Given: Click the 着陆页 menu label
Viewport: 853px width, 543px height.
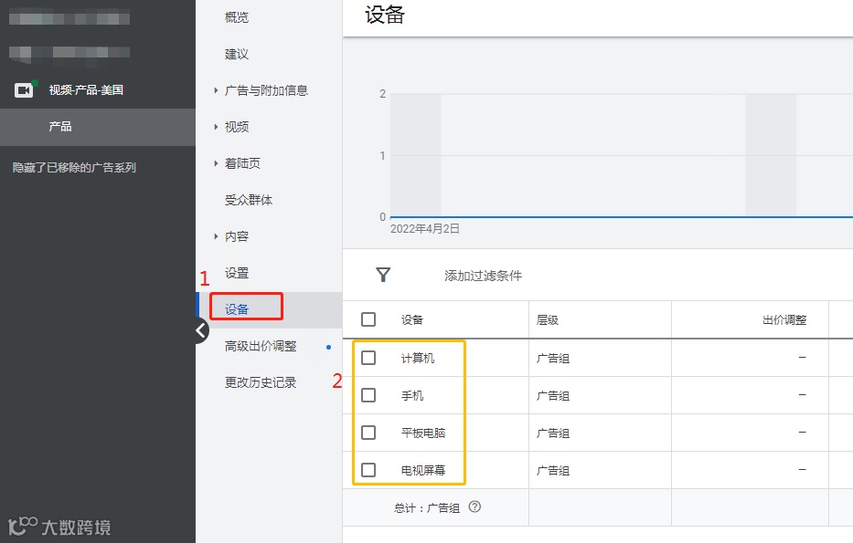Looking at the screenshot, I should pyautogui.click(x=242, y=163).
